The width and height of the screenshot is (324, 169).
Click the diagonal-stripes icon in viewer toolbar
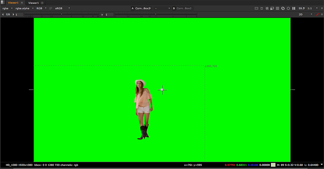[x=267, y=8]
